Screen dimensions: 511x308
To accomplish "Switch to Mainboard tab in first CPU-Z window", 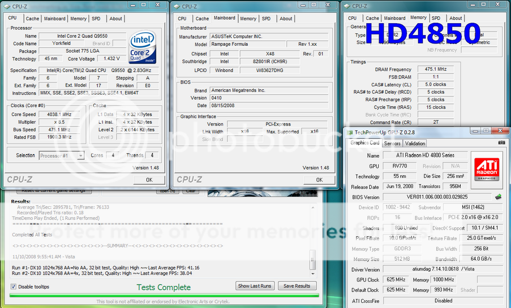I will coord(55,19).
